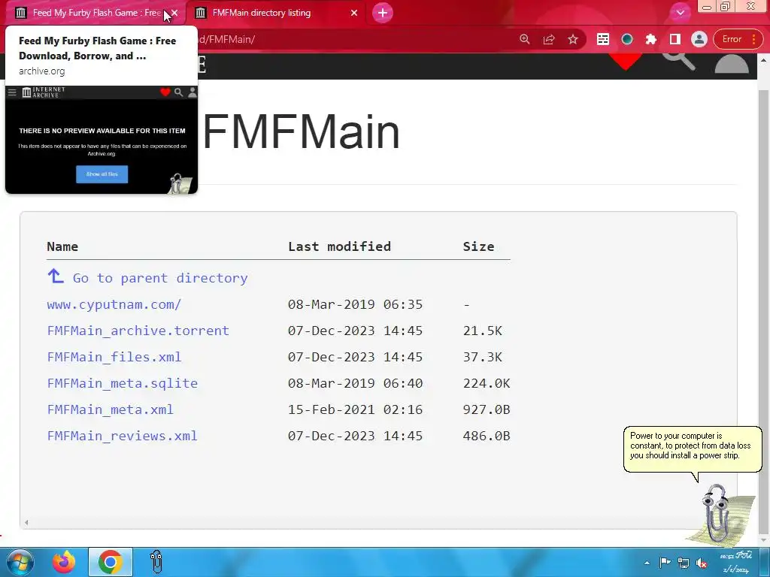Screen dimensions: 770x577
Task: Click the tab preview thumbnail image
Action: point(102,140)
